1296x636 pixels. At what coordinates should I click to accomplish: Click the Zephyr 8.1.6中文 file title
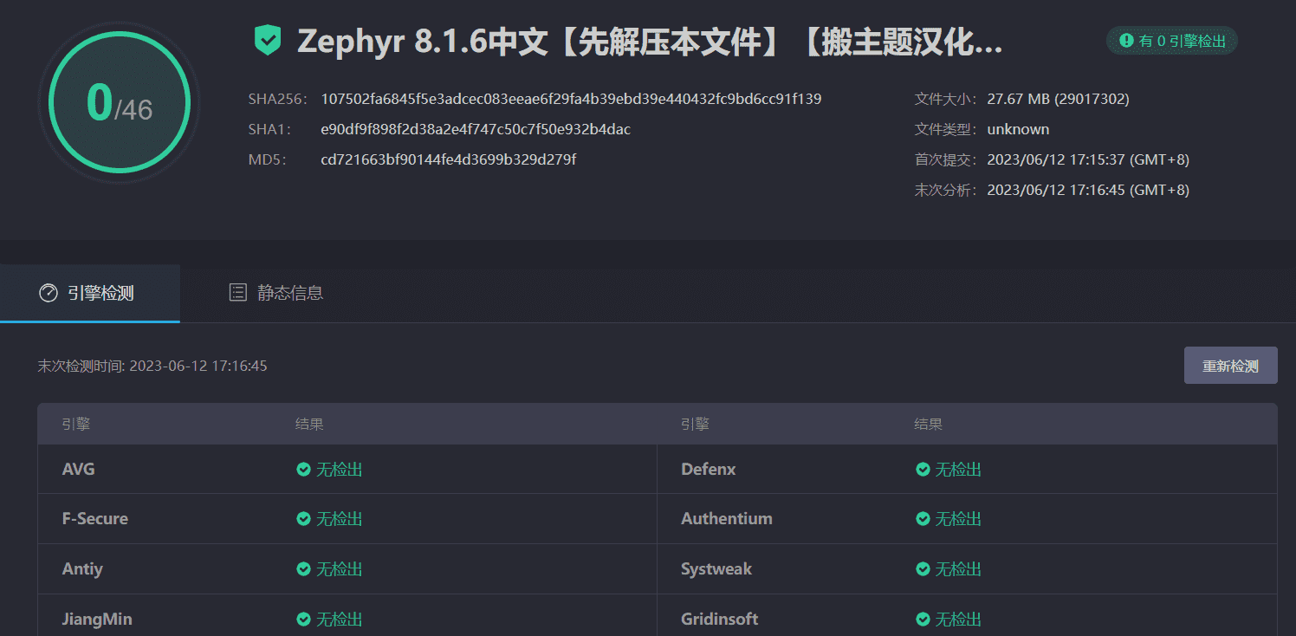[x=650, y=41]
